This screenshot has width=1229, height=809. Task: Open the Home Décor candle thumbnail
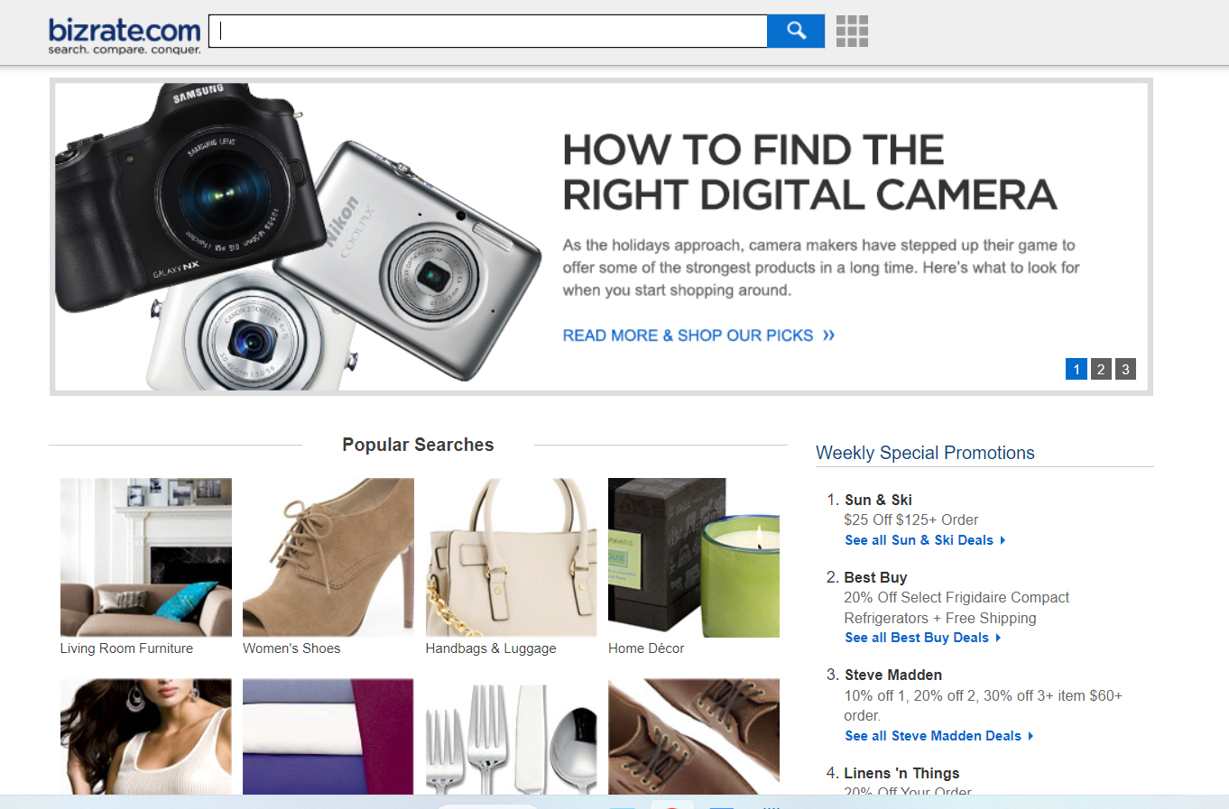(694, 557)
